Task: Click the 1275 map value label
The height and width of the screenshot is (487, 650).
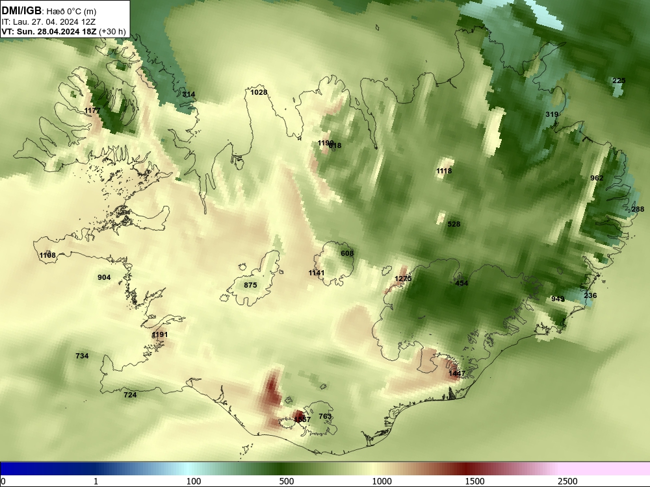Action: point(403,279)
